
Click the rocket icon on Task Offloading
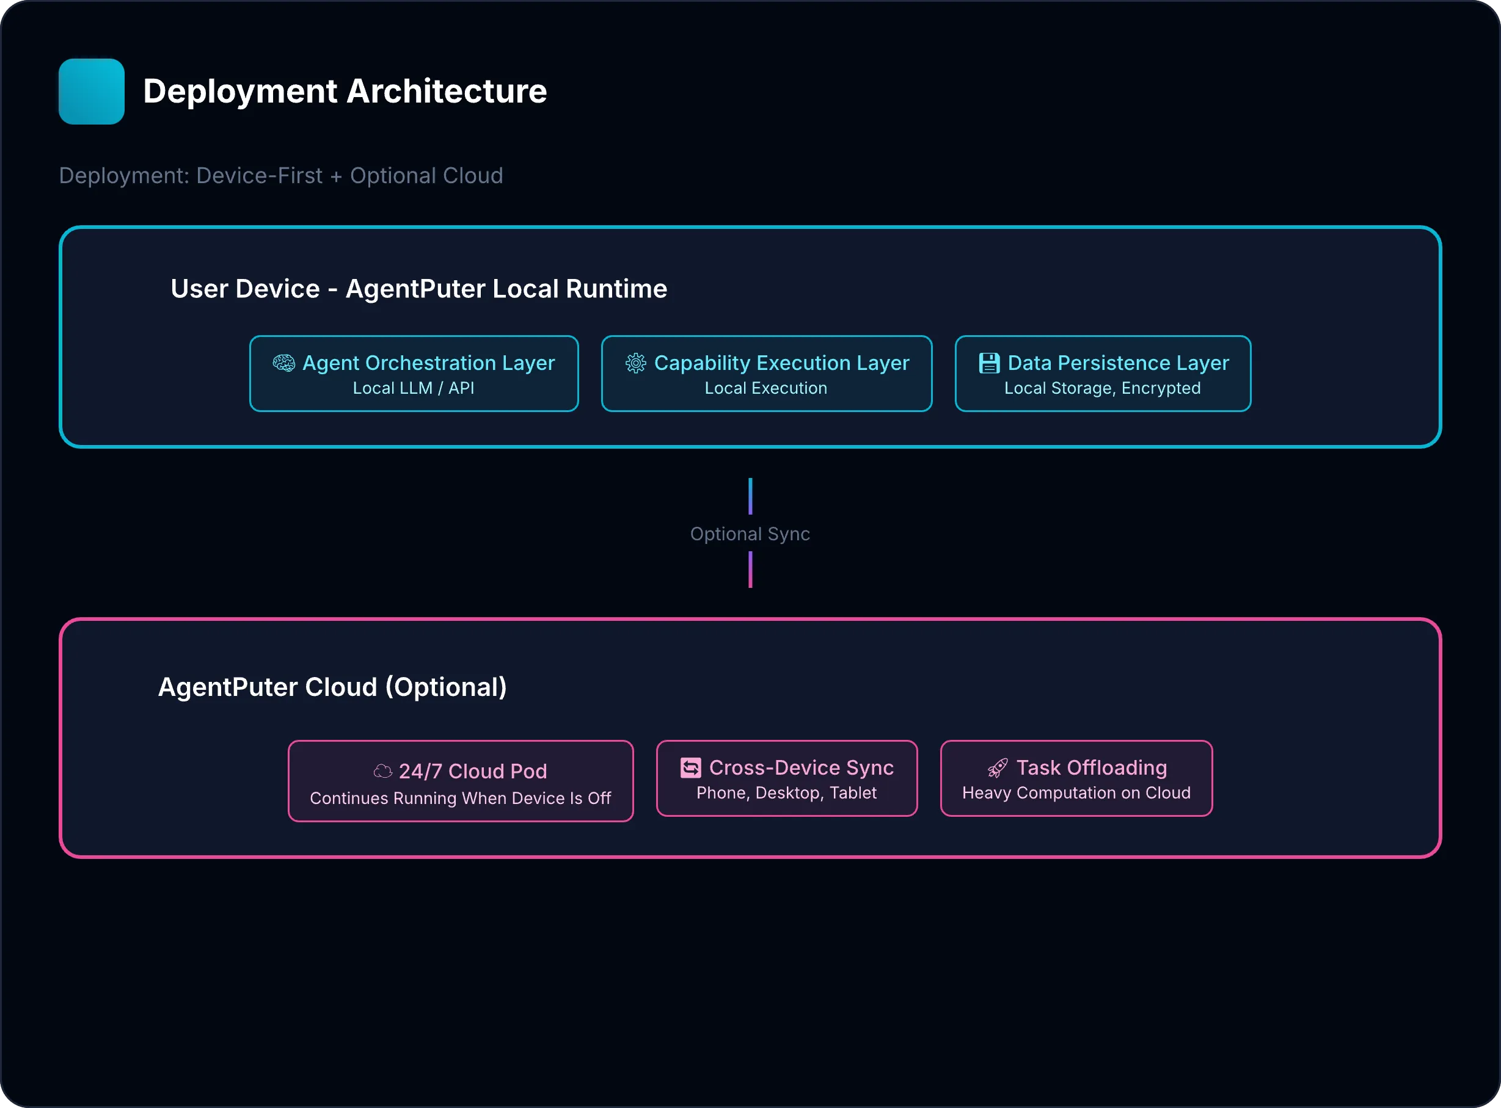click(x=998, y=767)
